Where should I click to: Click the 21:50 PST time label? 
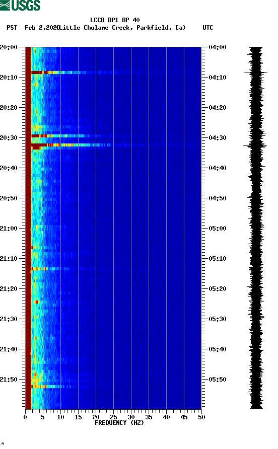9,380
